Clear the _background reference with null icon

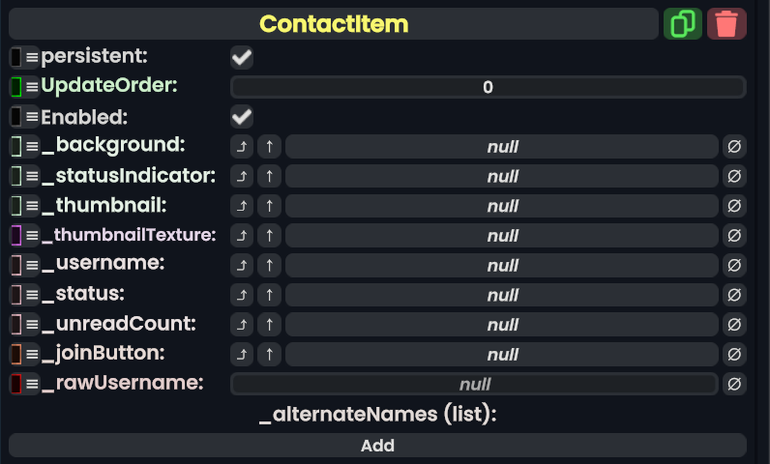pyautogui.click(x=734, y=147)
